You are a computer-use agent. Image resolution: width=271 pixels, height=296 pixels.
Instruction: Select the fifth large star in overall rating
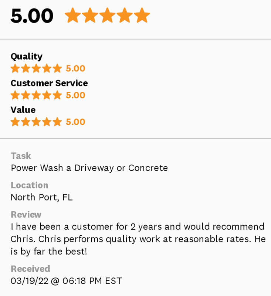142,16
